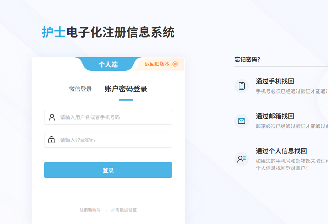Click the padlock icon in password field

point(52,140)
